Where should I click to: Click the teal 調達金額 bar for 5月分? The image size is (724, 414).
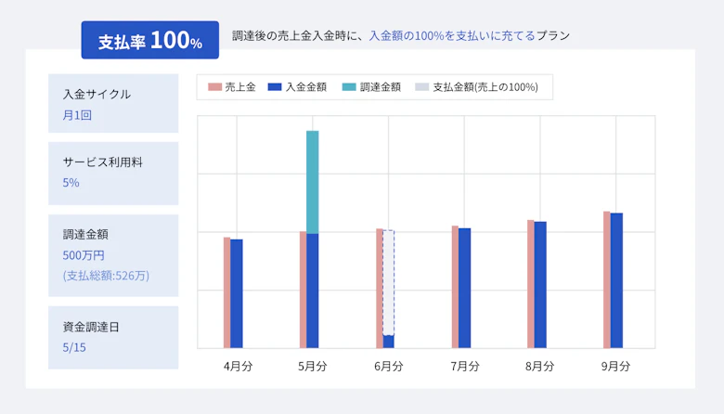point(312,181)
